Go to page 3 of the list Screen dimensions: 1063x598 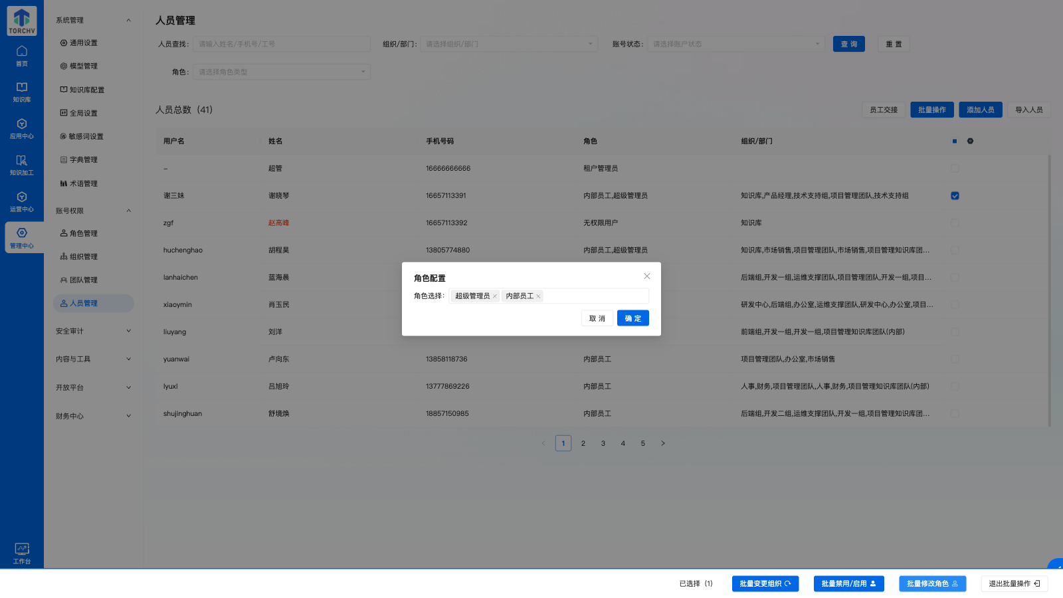(603, 443)
